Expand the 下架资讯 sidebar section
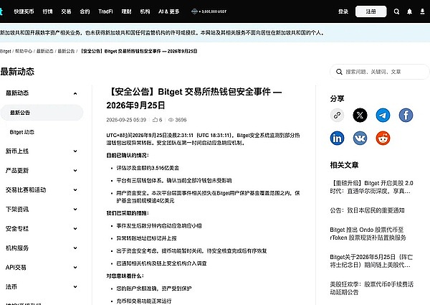The height and width of the screenshot is (305, 430). 75,209
